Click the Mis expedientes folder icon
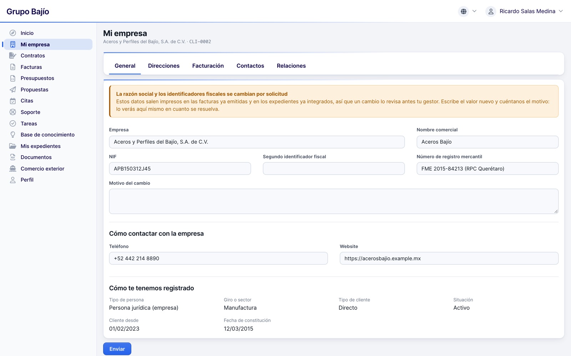This screenshot has height=356, width=571. tap(13, 146)
